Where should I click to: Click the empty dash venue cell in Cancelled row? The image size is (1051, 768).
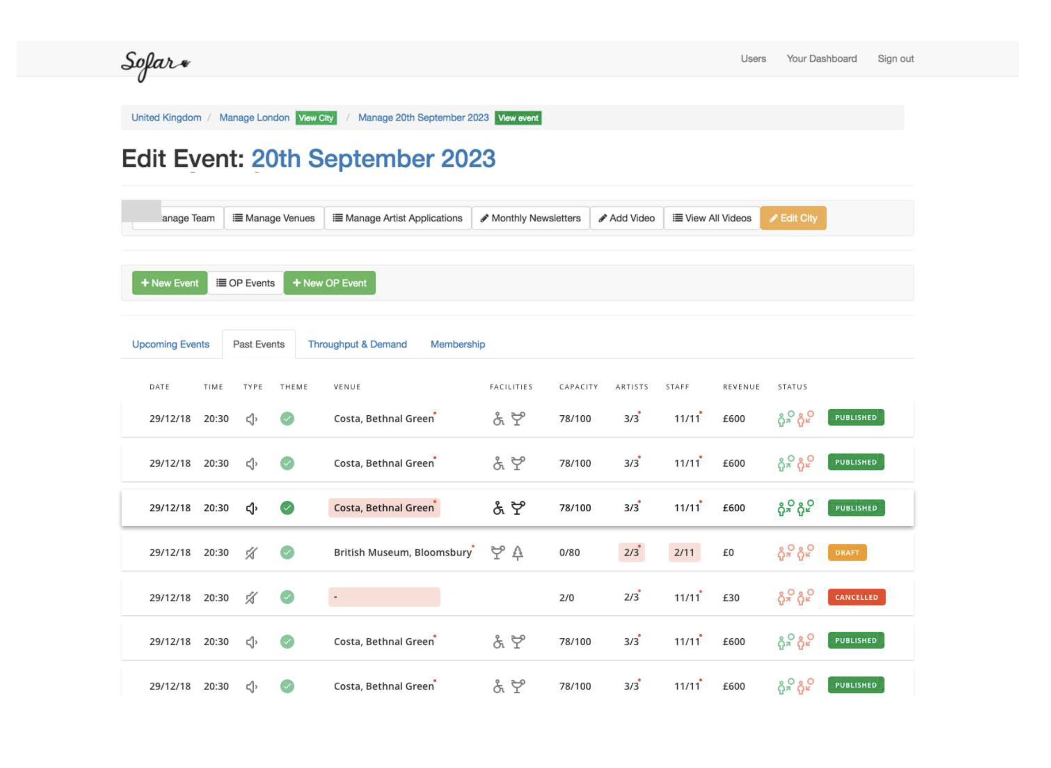point(384,597)
